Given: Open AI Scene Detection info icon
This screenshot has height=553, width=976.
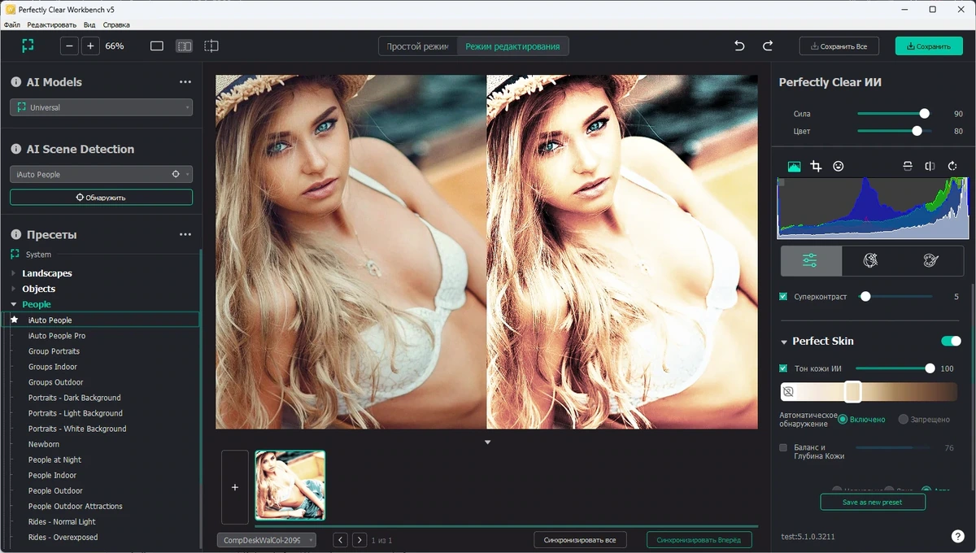Looking at the screenshot, I should tap(15, 149).
